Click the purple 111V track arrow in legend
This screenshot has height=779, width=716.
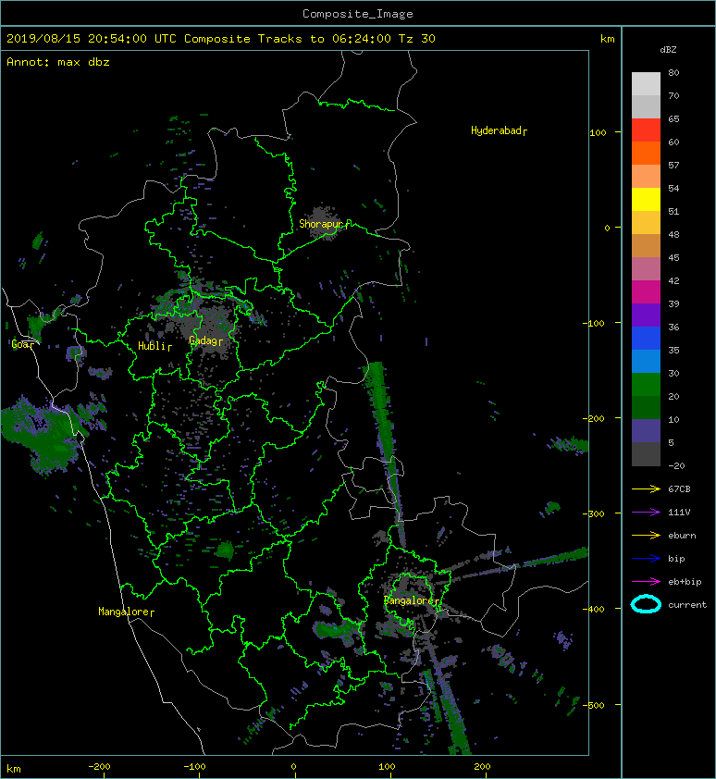pyautogui.click(x=646, y=513)
